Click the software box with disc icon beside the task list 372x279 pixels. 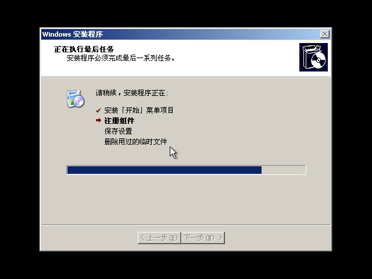(x=75, y=99)
